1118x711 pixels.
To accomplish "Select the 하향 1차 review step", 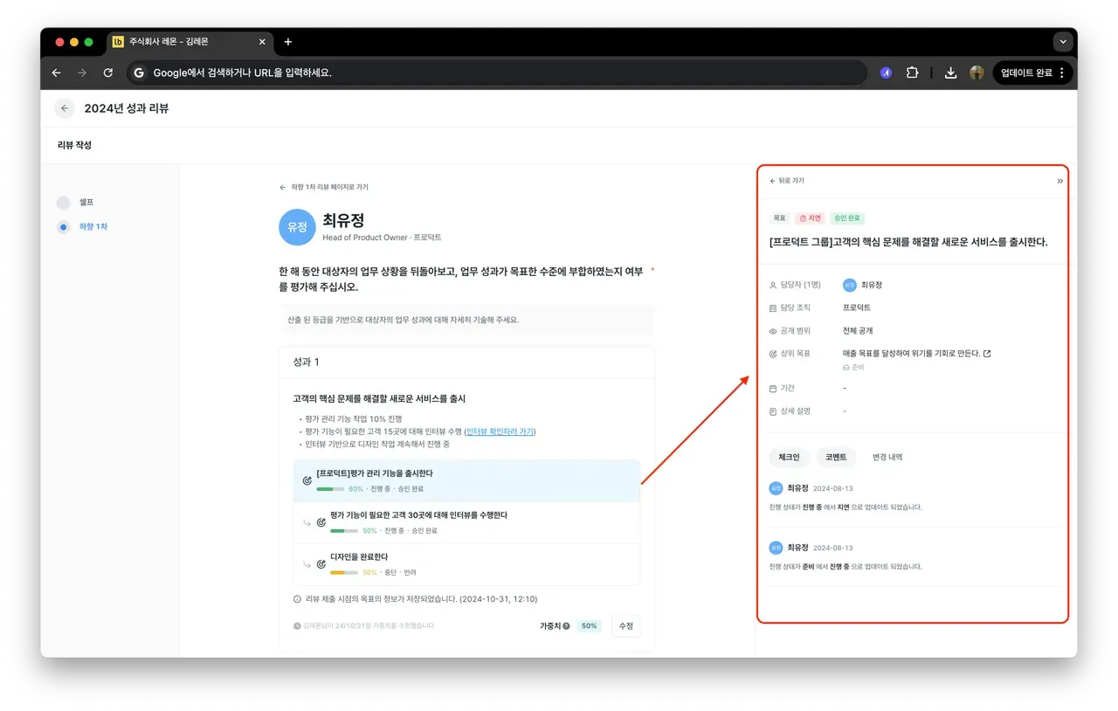I will (x=82, y=227).
